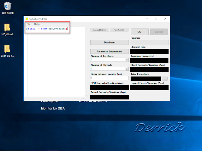Click the Elapsed Time display box
The width and height of the screenshot is (202, 151).
click(149, 51)
